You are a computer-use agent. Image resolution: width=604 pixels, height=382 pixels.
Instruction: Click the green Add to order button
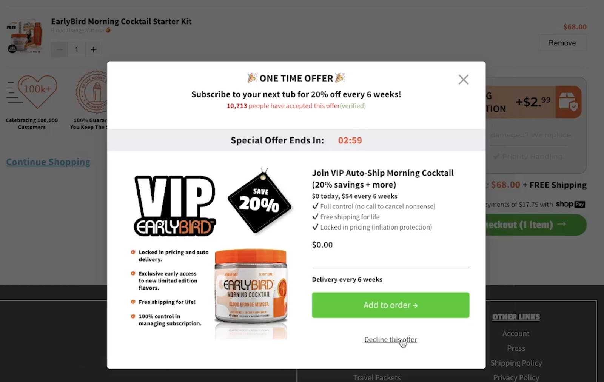click(x=390, y=305)
